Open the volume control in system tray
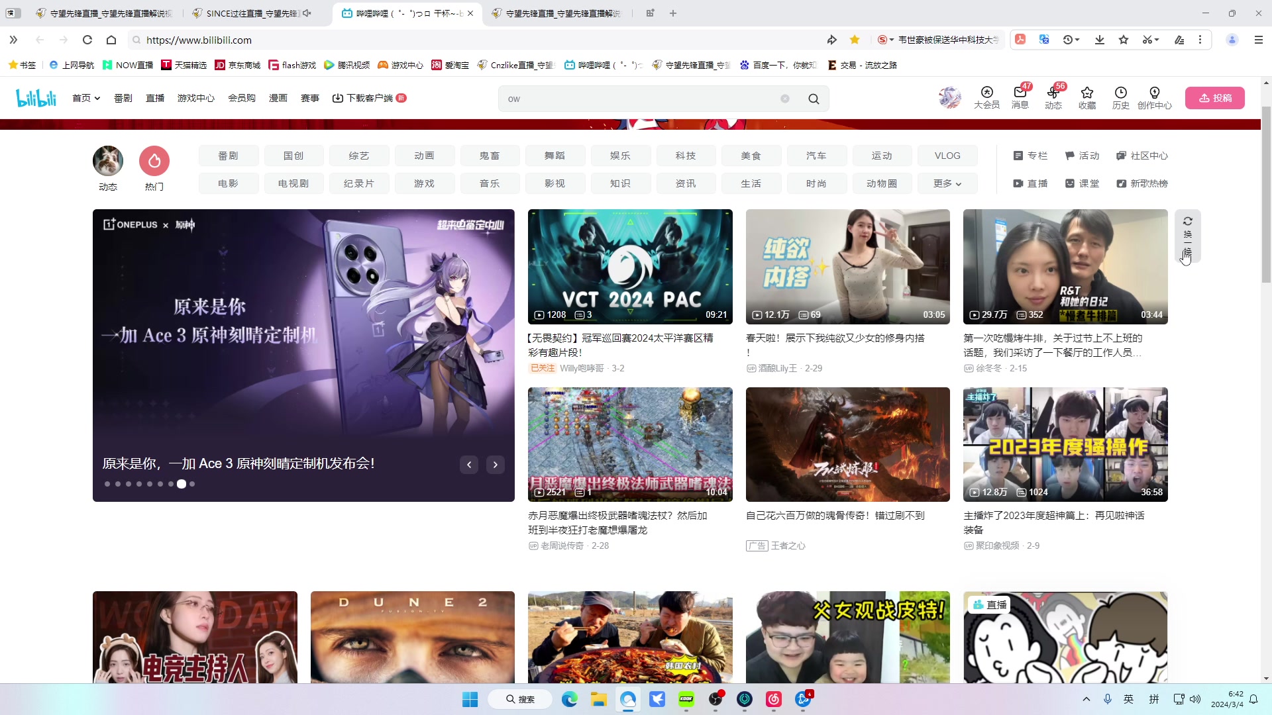The image size is (1272, 715). [1195, 698]
